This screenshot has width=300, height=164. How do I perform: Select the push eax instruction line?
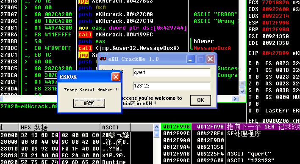tap(92, 41)
